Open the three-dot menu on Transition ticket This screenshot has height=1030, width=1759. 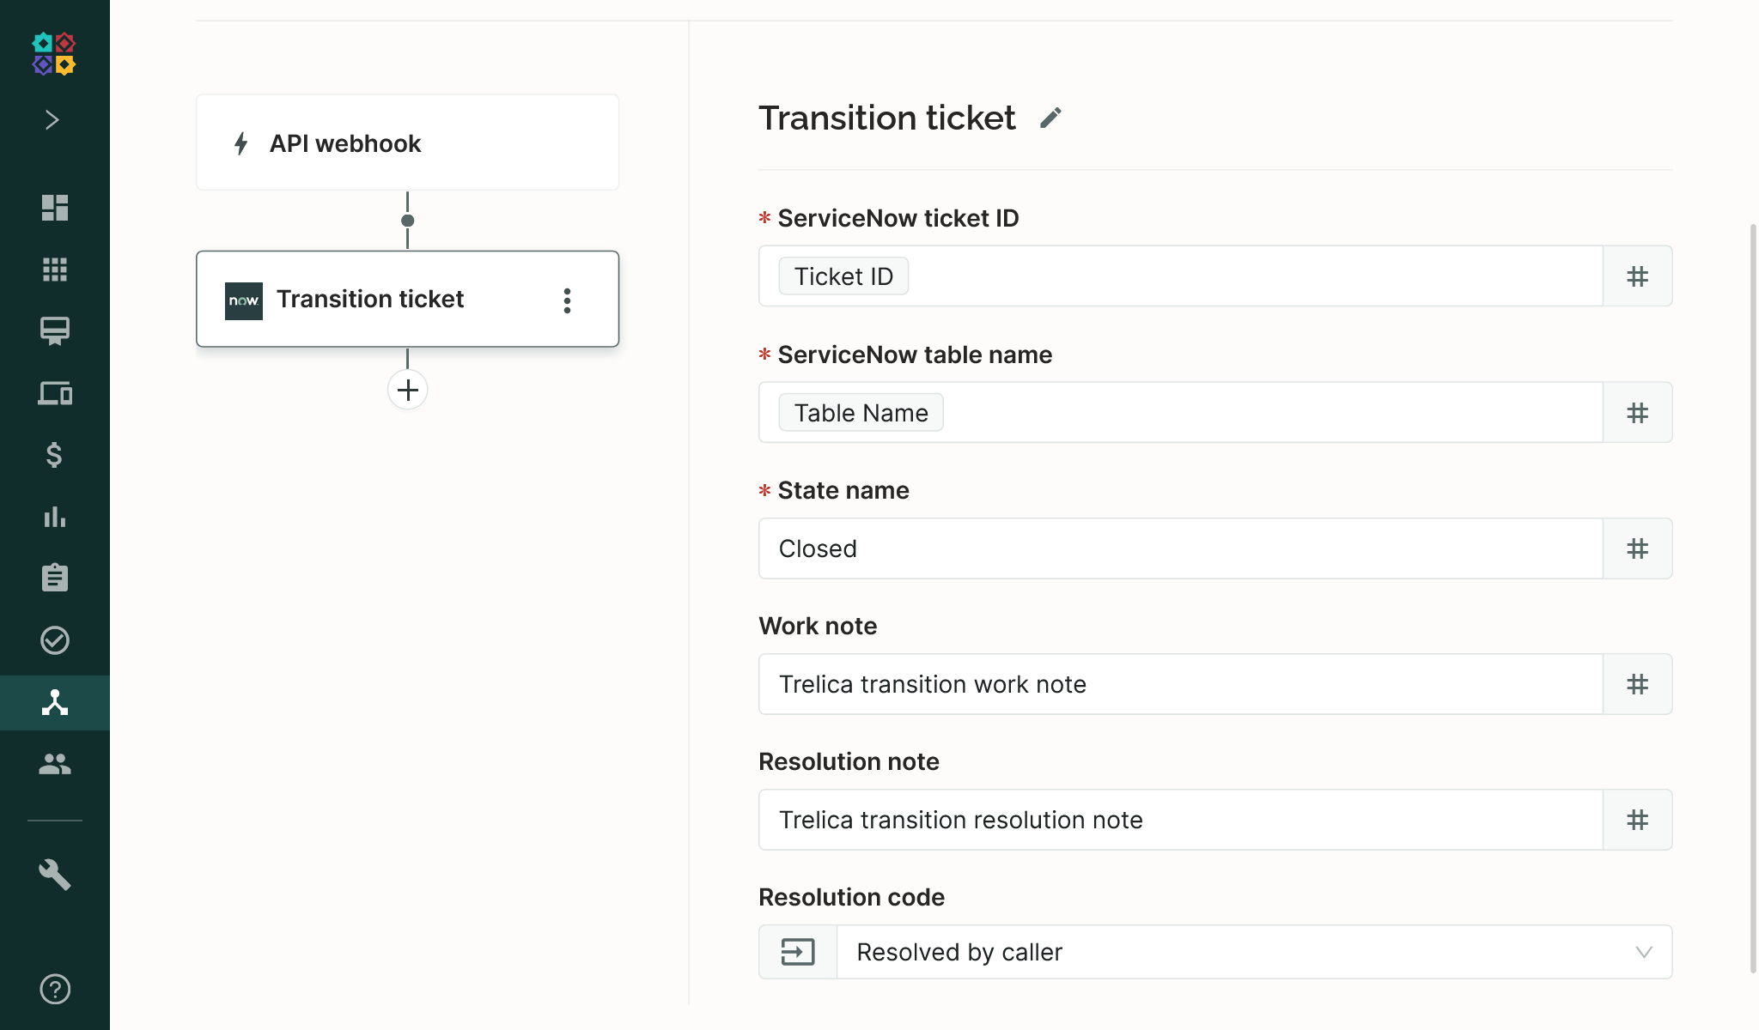point(567,300)
